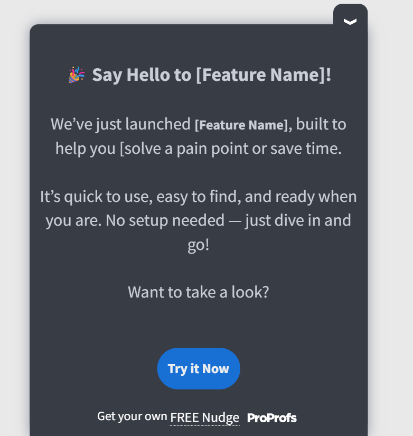
Task: Click the "Say Hello to [Feature Name]!" heading
Action: tap(212, 75)
